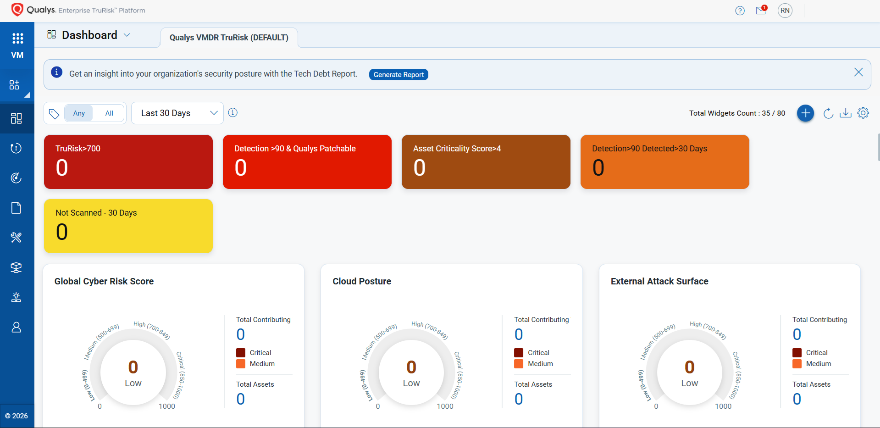Add a new widget with plus button
The height and width of the screenshot is (428, 880).
click(x=805, y=113)
